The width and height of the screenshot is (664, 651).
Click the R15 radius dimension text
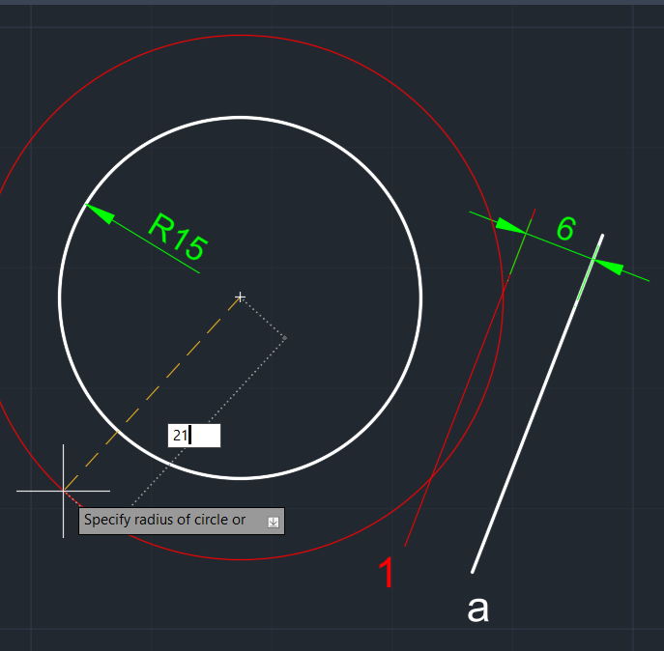178,237
